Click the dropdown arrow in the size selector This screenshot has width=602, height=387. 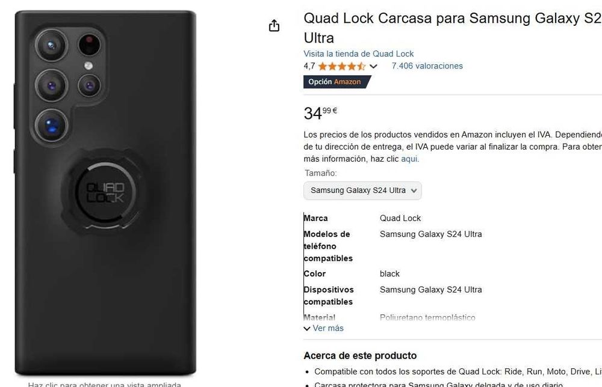[414, 190]
